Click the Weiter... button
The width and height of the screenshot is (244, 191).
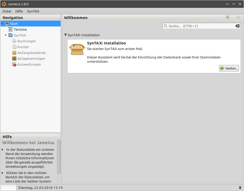pyautogui.click(x=229, y=68)
